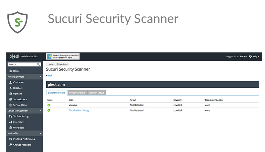The width and height of the screenshot is (265, 152).
Task: Open Resellers via its icon
Action: point(11,88)
